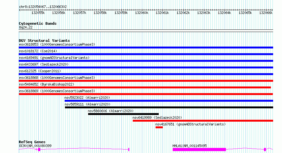Open nsv4169491 (gnomADStructuralVariants) label
Viewport: 282px width, 153px height.
click(54, 58)
